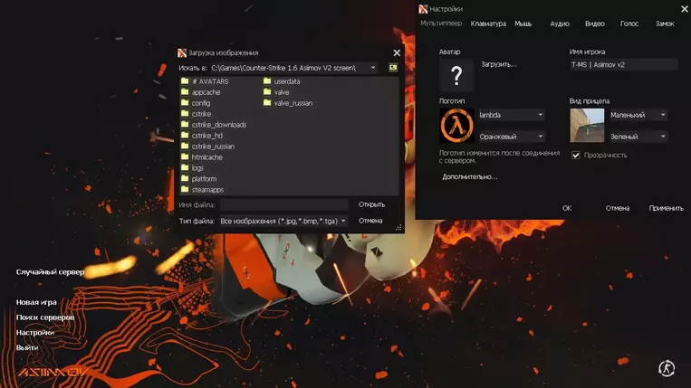Image resolution: width=691 pixels, height=388 pixels.
Task: Click the Дополнительно... button
Action: click(x=470, y=177)
